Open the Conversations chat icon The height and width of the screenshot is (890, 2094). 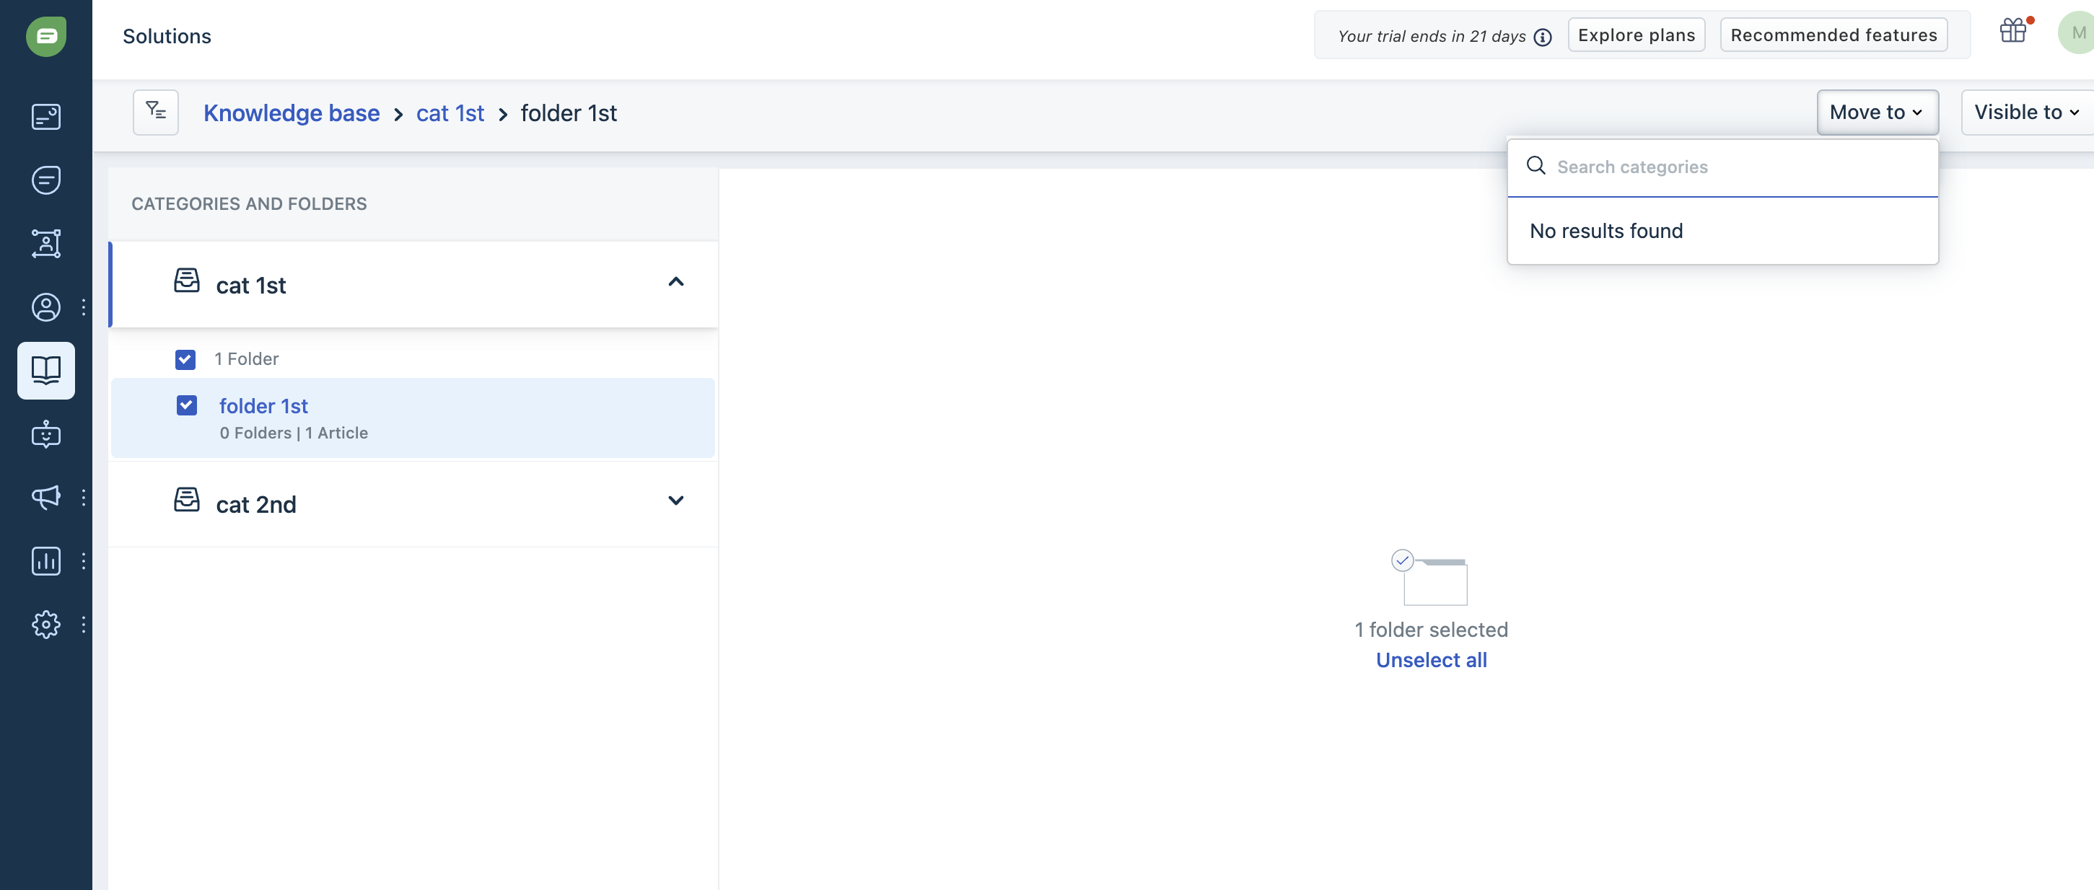click(x=45, y=180)
